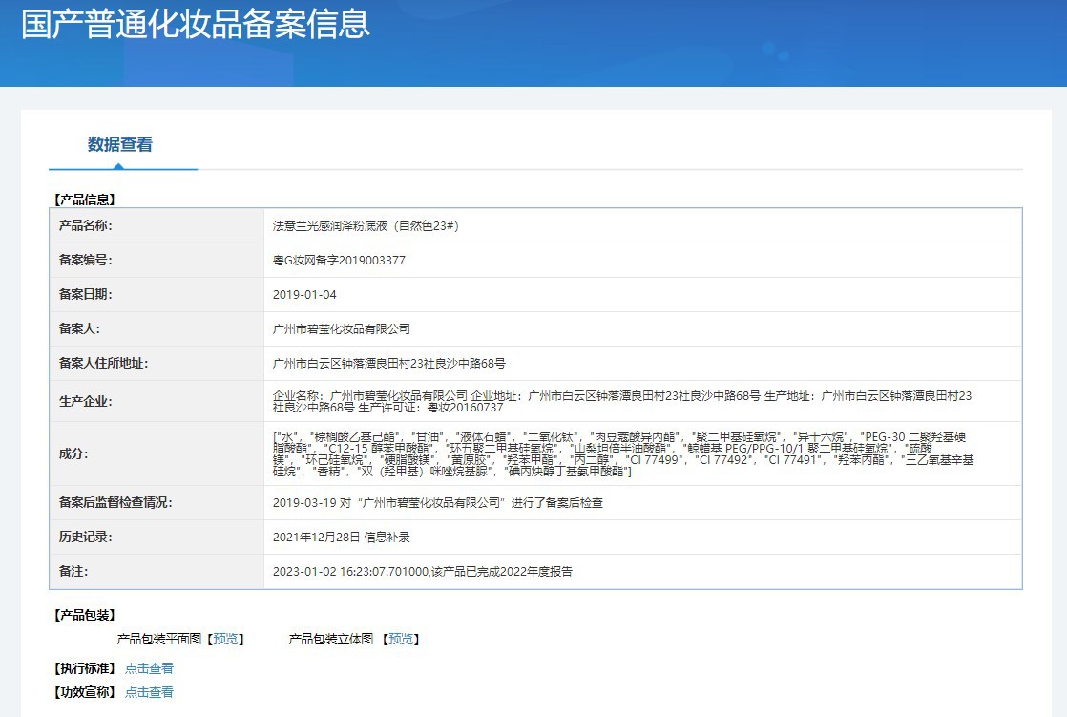Click the 成分 ingredient list text
Screen dimensions: 1067x717
pyautogui.click(x=622, y=454)
